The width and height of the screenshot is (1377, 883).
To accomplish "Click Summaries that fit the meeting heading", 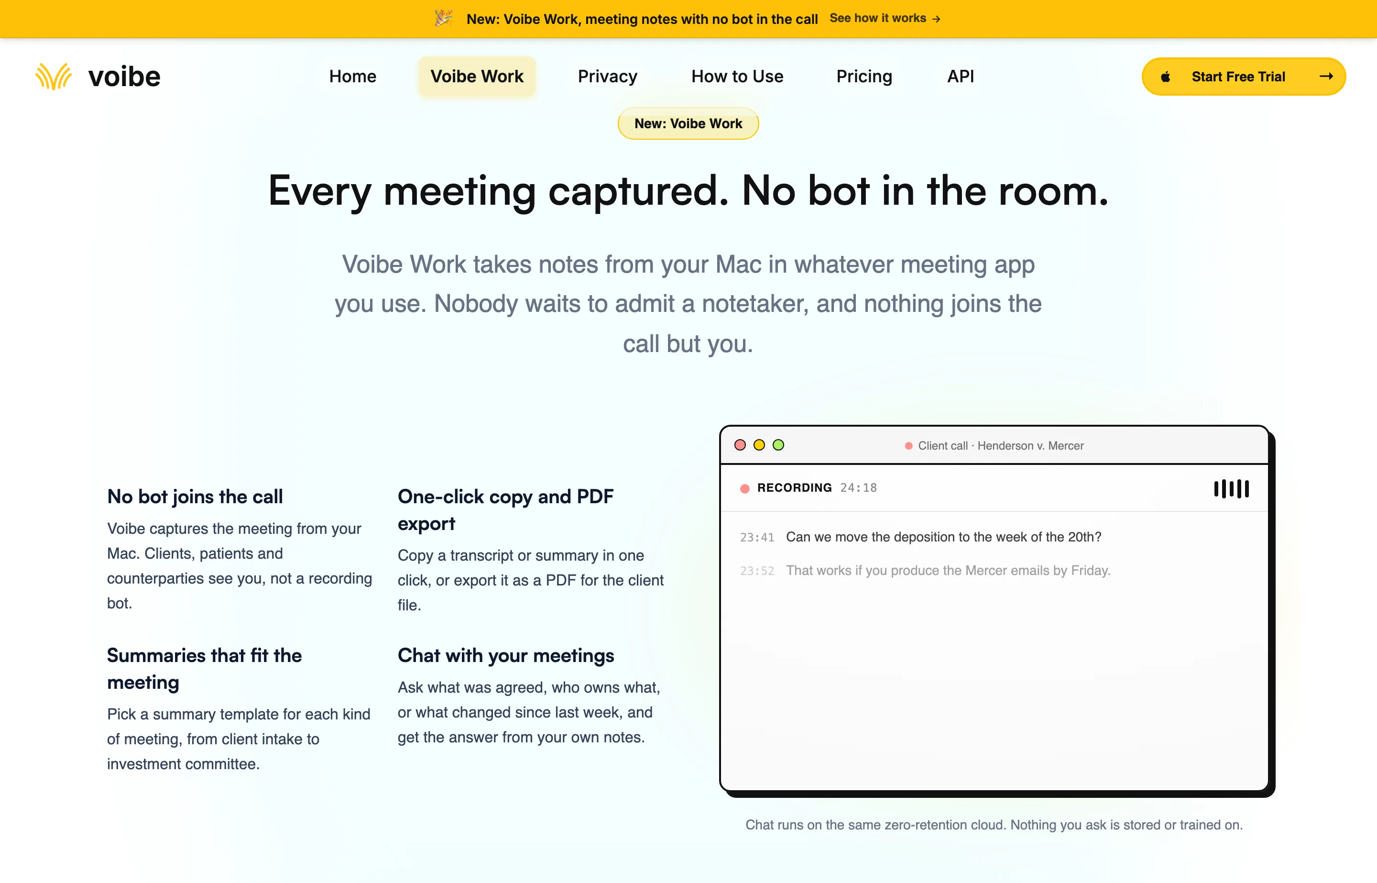I will [204, 669].
